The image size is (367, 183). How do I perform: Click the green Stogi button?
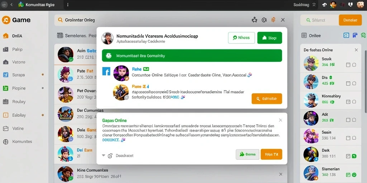pyautogui.click(x=270, y=38)
